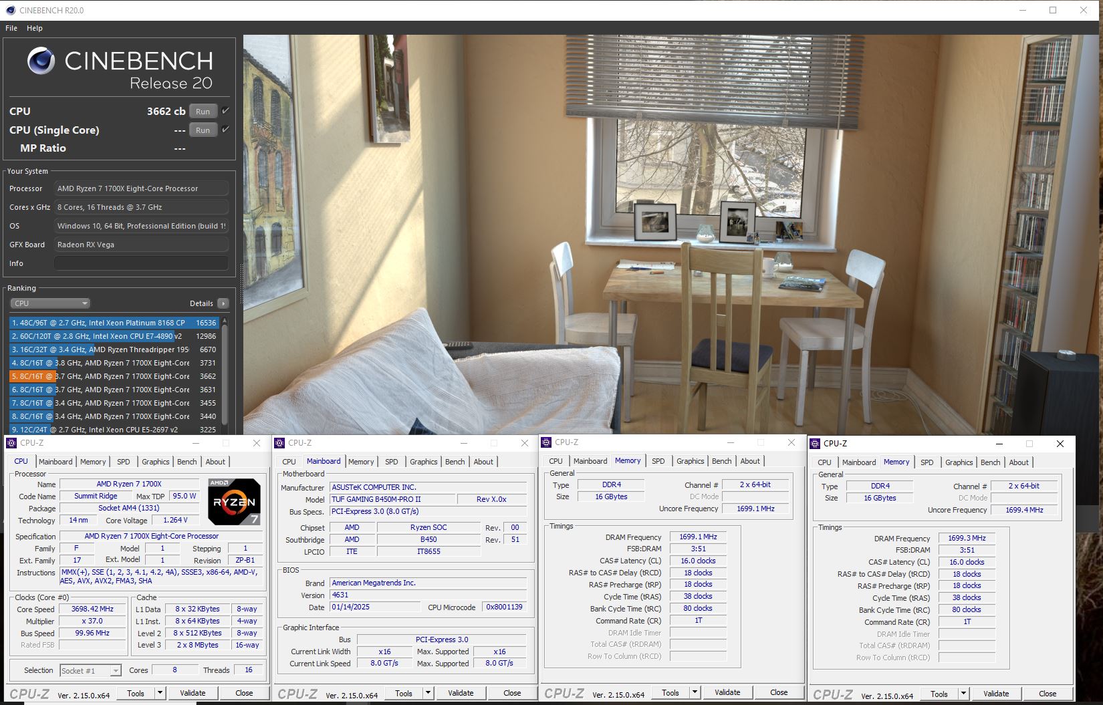
Task: Click the BIOS version value 4631
Action: (428, 595)
